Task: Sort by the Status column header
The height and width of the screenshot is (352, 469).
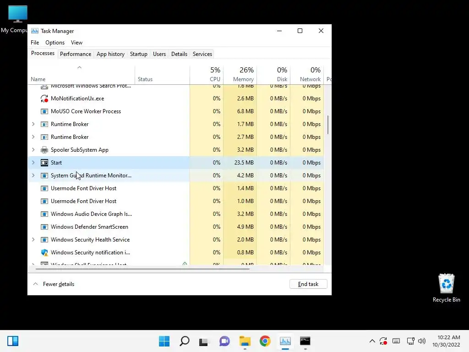Action: click(x=163, y=75)
